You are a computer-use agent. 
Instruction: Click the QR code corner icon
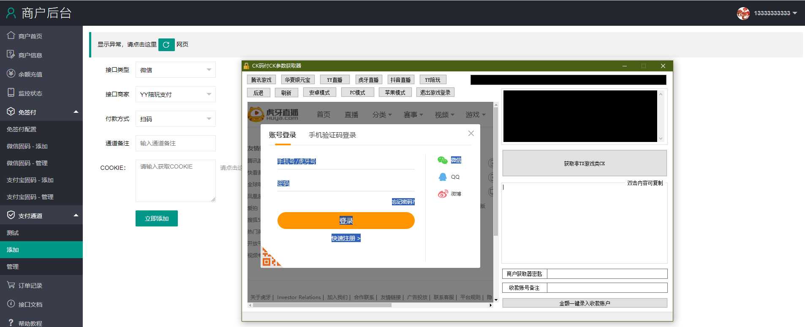pyautogui.click(x=270, y=258)
